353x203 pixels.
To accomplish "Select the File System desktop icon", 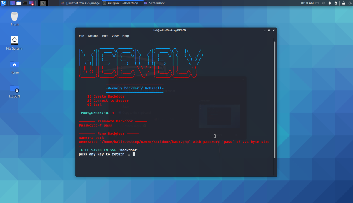I will [14, 43].
